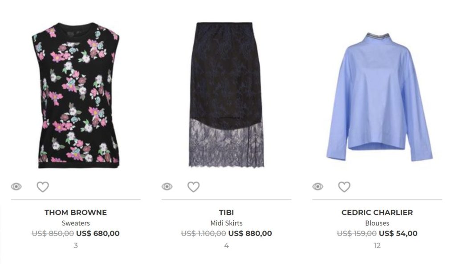Select the Sweaters category label
The height and width of the screenshot is (264, 456).
point(76,223)
